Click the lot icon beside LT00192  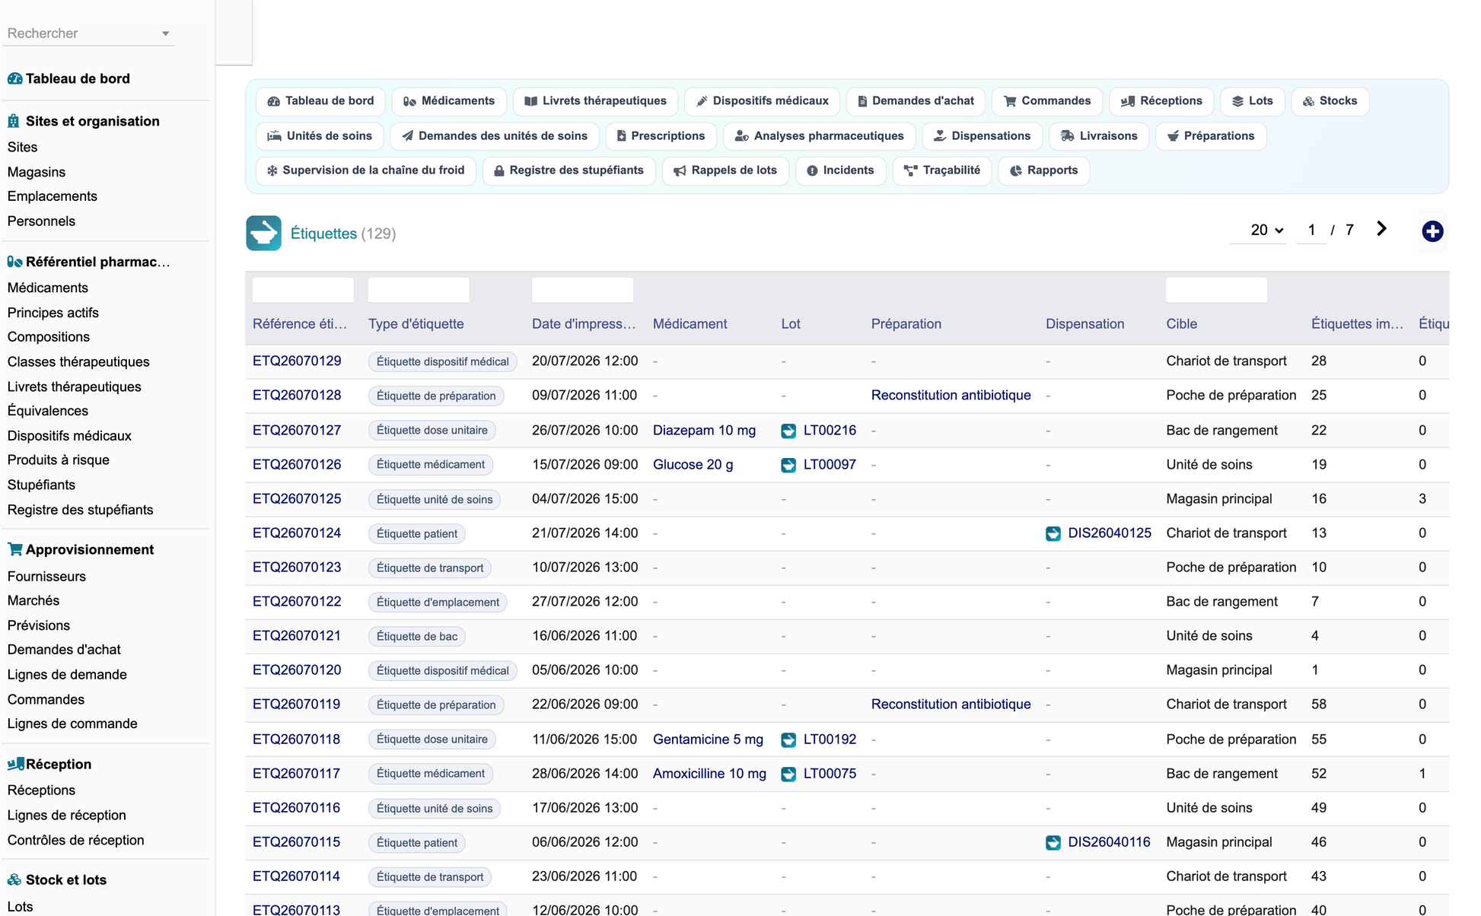[788, 739]
